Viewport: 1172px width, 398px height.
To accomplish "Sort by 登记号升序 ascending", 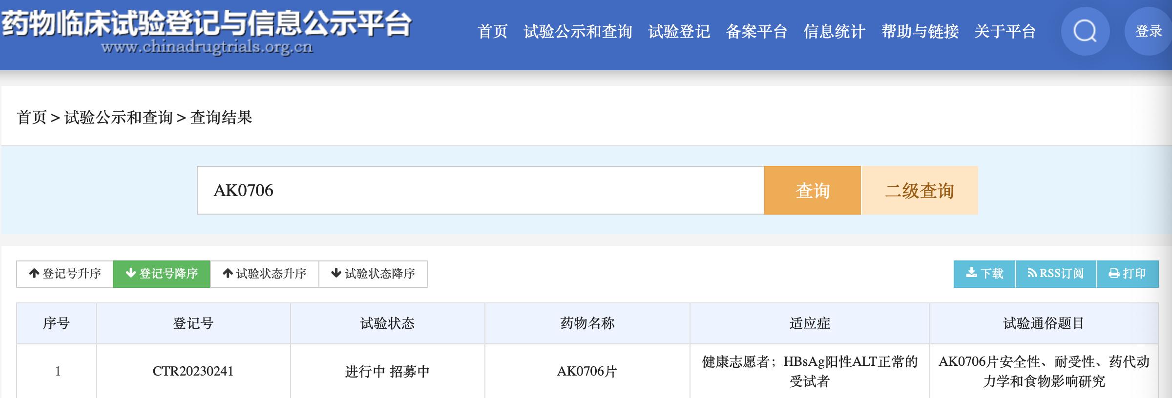I will 65,274.
